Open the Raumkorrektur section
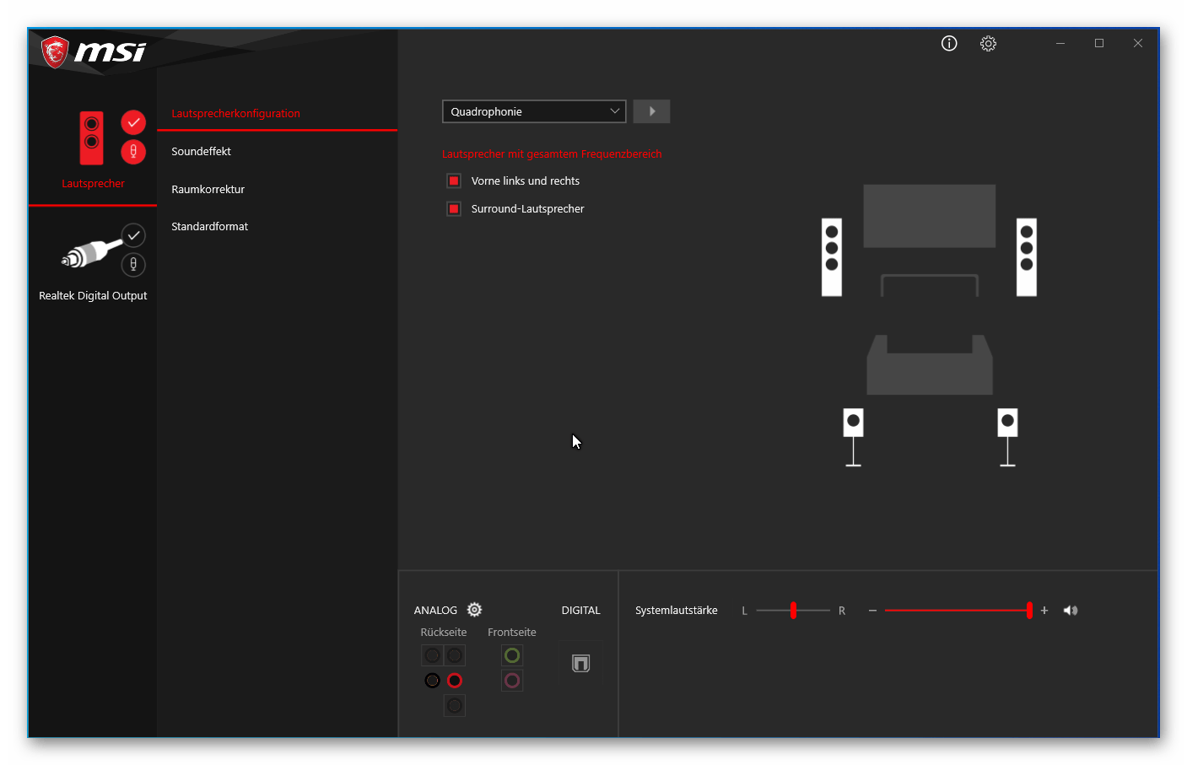 tap(208, 189)
